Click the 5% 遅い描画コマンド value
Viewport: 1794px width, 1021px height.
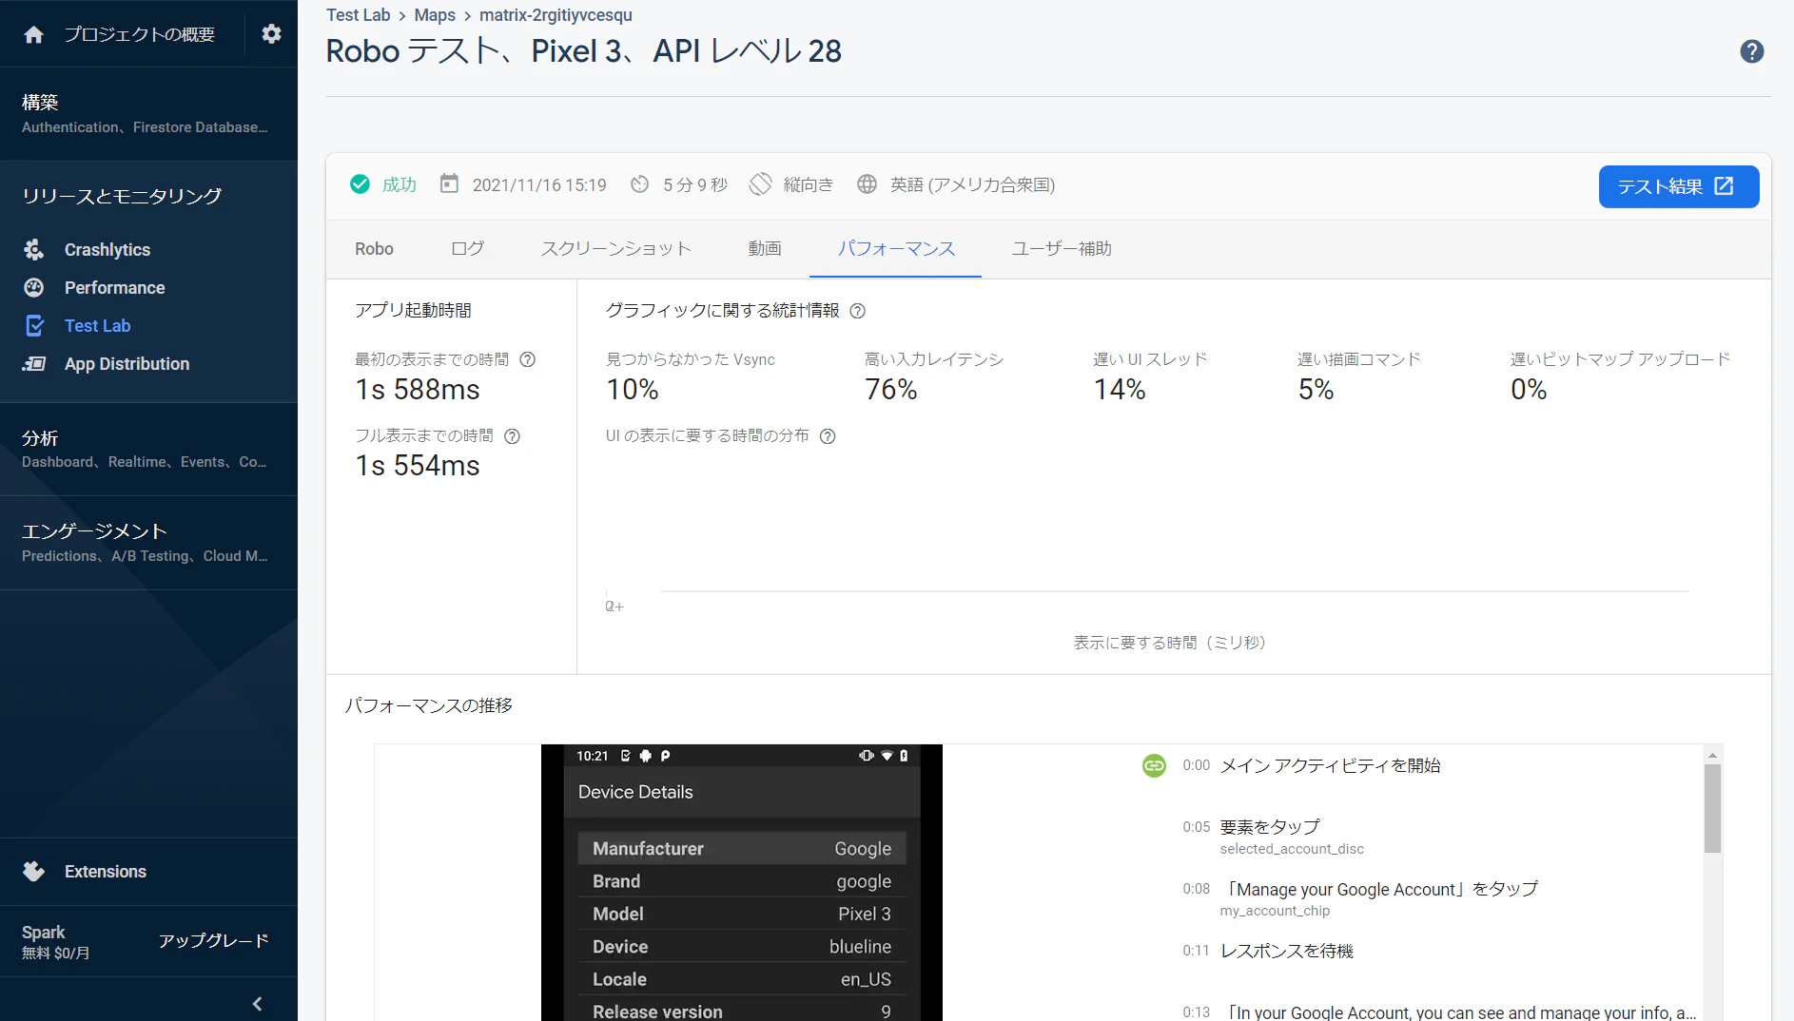(1316, 390)
